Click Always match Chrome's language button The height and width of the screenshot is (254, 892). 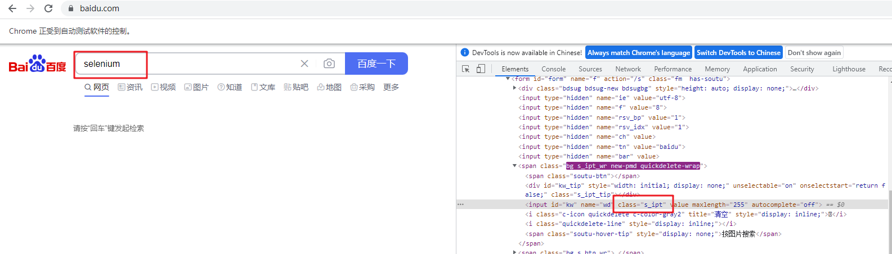click(x=639, y=52)
